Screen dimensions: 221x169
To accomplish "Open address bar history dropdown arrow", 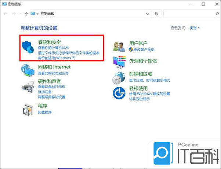I will [x=147, y=14].
